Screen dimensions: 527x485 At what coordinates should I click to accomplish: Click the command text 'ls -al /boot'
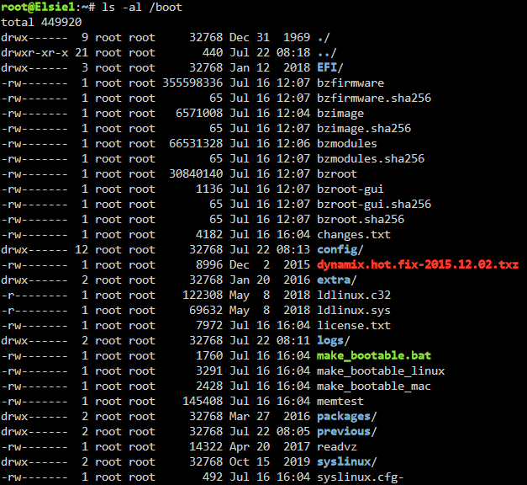click(x=142, y=7)
